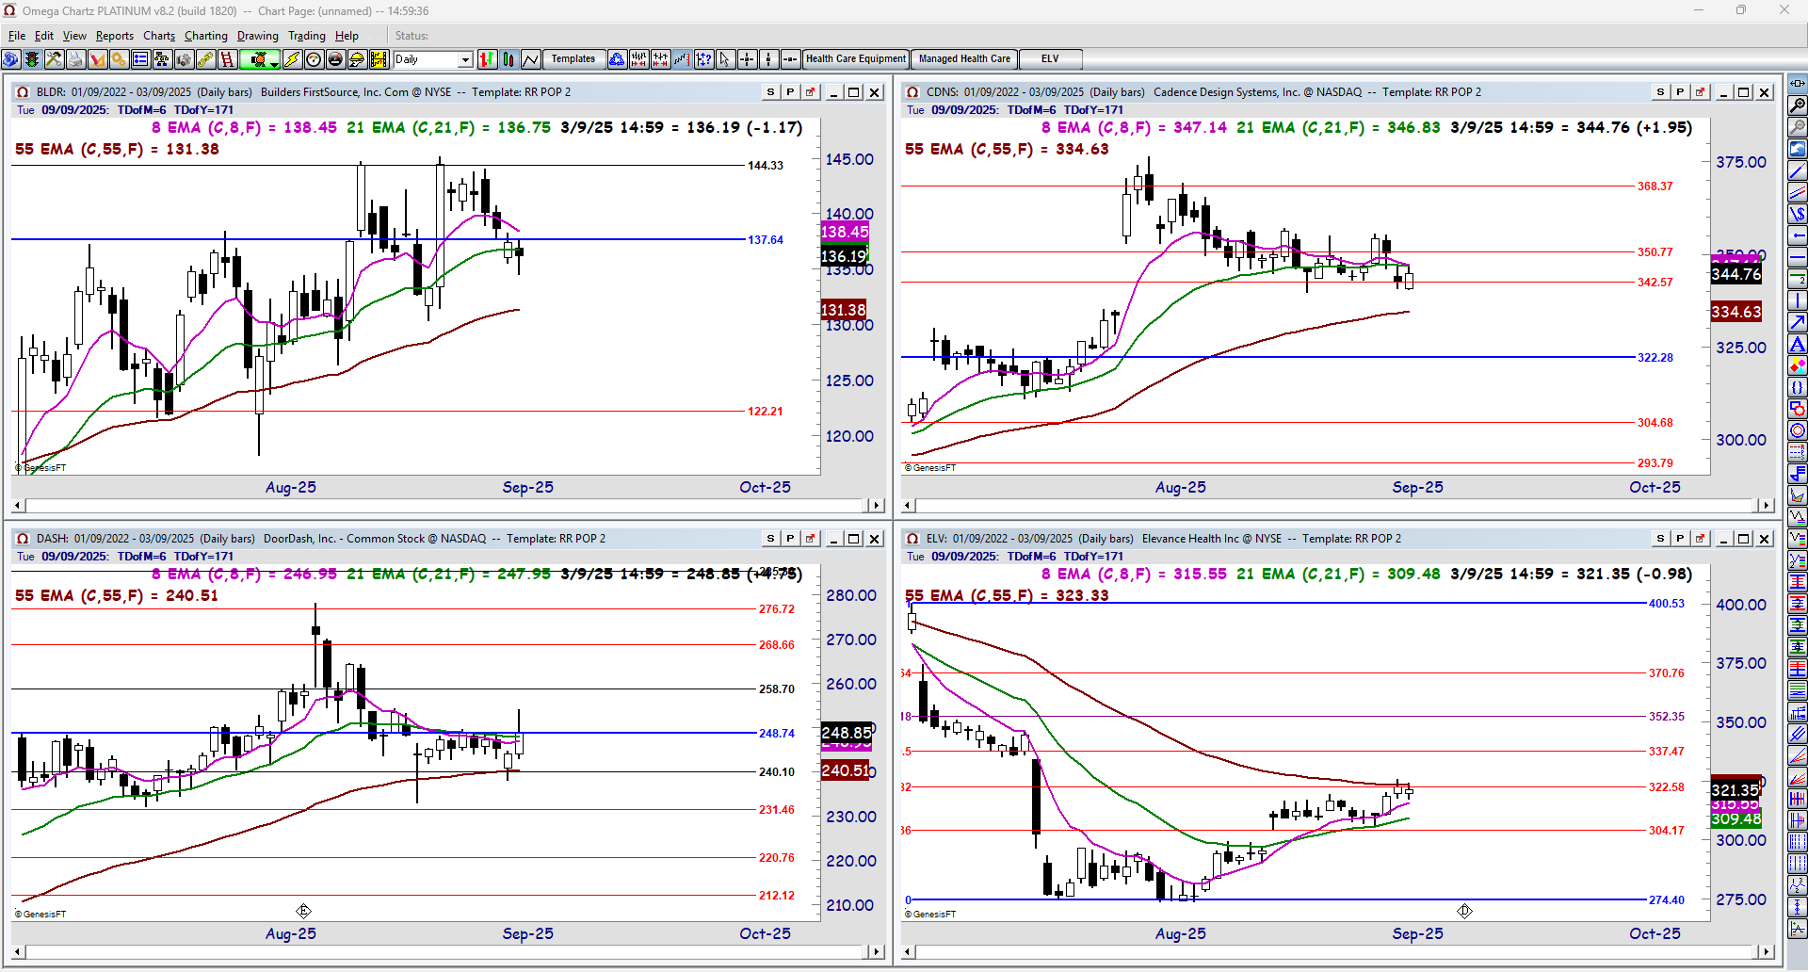Open the View menu
This screenshot has width=1808, height=972.
[x=74, y=36]
